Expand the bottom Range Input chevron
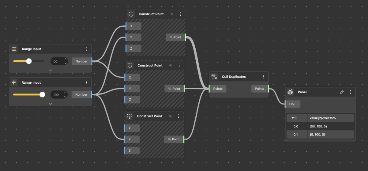The height and width of the screenshot is (171, 368). [x=50, y=104]
